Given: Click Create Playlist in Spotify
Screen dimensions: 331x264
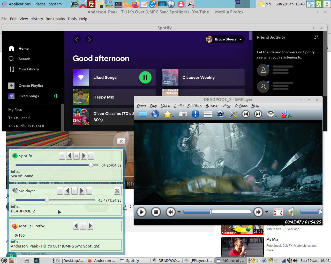Looking at the screenshot, I should click(31, 86).
